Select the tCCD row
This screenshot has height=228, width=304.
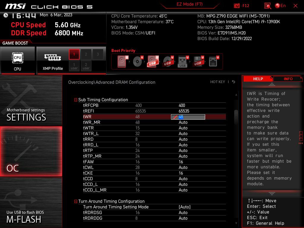pyautogui.click(x=154, y=178)
